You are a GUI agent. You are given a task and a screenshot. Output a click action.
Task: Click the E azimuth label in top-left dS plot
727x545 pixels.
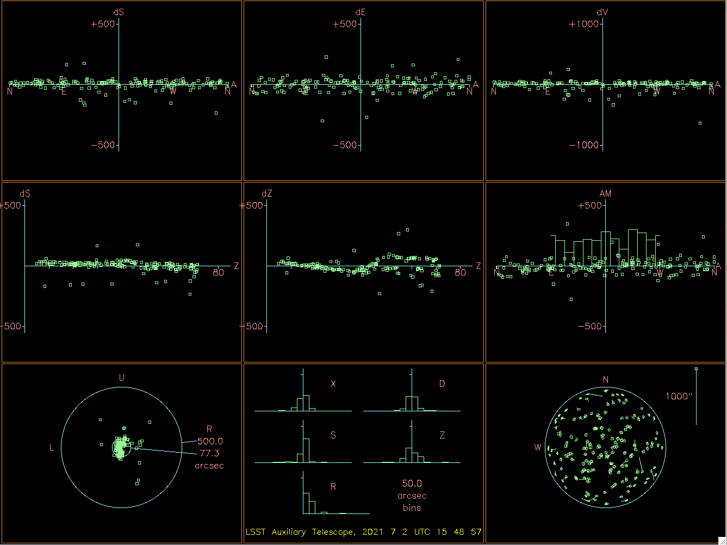pyautogui.click(x=64, y=91)
